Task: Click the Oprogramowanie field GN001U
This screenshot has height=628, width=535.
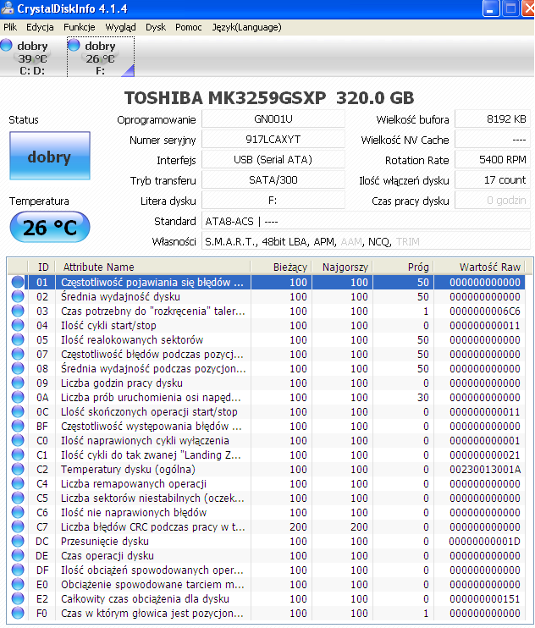Action: point(273,119)
